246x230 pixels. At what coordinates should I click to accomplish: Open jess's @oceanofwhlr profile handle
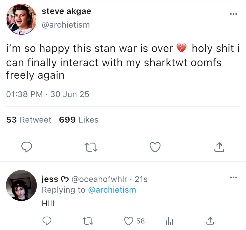coord(99,179)
